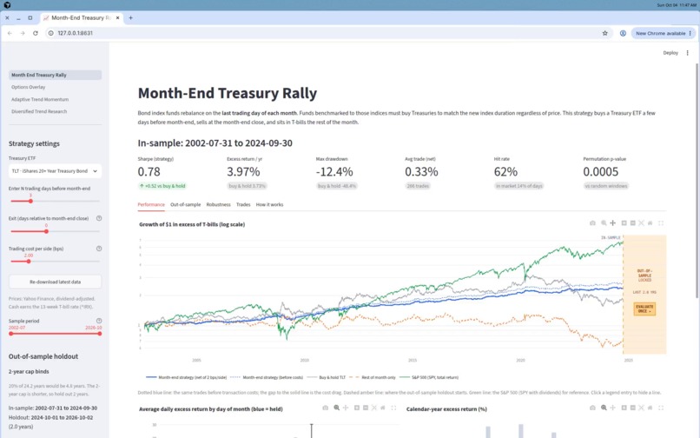The width and height of the screenshot is (700, 438).
Task: Open the Trades tab
Action: tap(243, 205)
